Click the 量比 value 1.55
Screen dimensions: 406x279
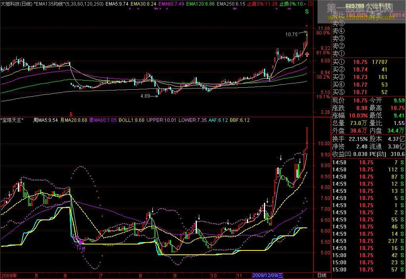(x=399, y=123)
